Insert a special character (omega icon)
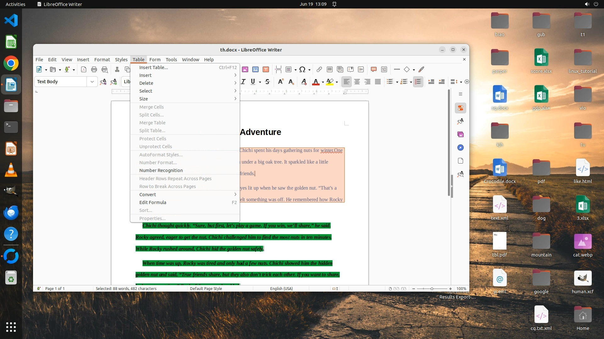The height and width of the screenshot is (339, 604). click(302, 69)
